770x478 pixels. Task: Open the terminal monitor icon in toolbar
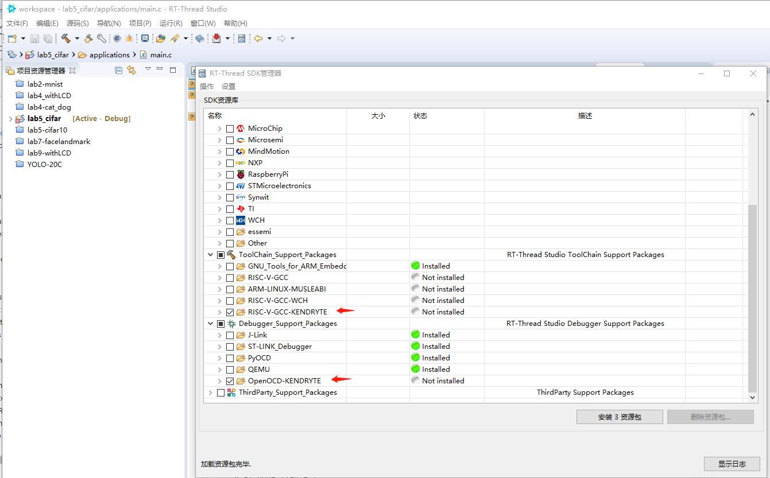point(145,38)
